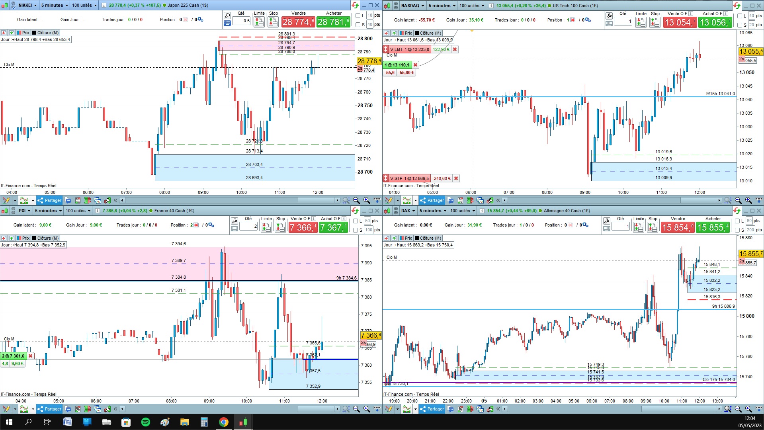Open the Windows Start menu
Image resolution: width=764 pixels, height=430 pixels.
(x=9, y=422)
